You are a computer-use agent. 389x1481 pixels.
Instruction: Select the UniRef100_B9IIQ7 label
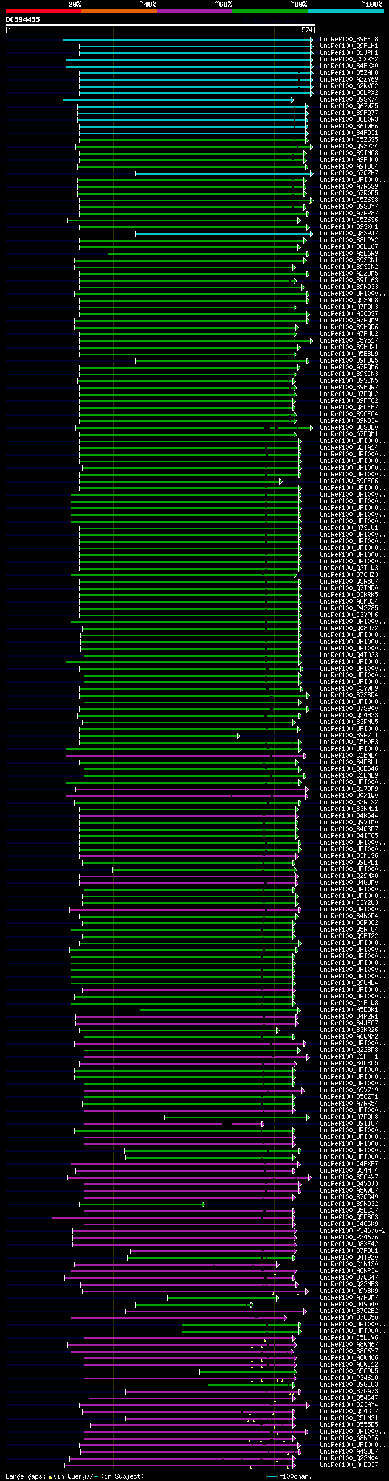349,1124
